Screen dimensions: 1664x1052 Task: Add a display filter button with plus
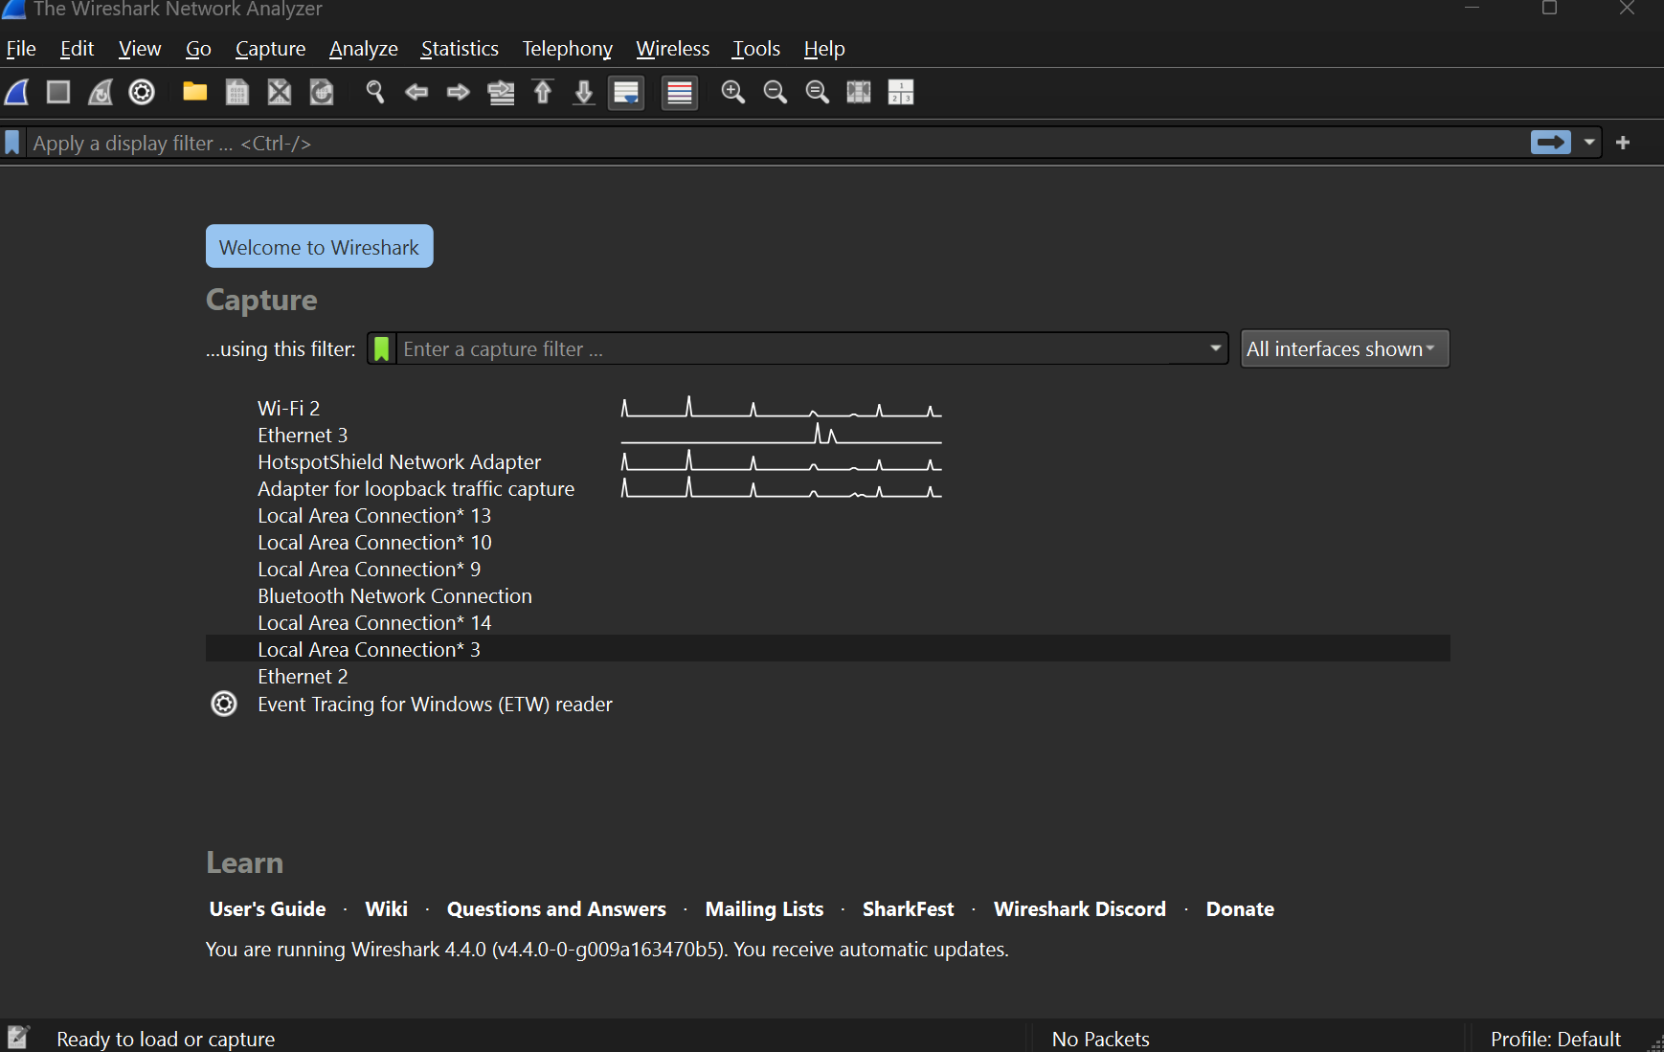coord(1623,143)
